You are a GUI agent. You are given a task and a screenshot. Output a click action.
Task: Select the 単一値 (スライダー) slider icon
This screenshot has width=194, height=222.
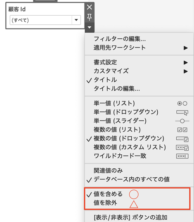click(x=182, y=121)
